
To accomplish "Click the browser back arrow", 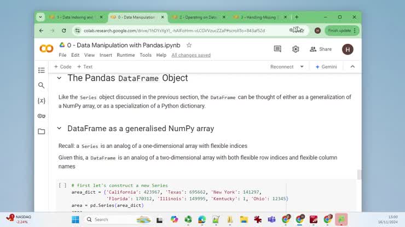I will [x=42, y=31].
